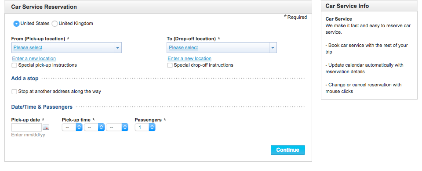Open the To drop-off location combo box
Screen dimensions: 422x171
coord(222,47)
